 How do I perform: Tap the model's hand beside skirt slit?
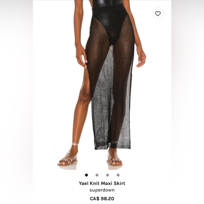(x=81, y=56)
